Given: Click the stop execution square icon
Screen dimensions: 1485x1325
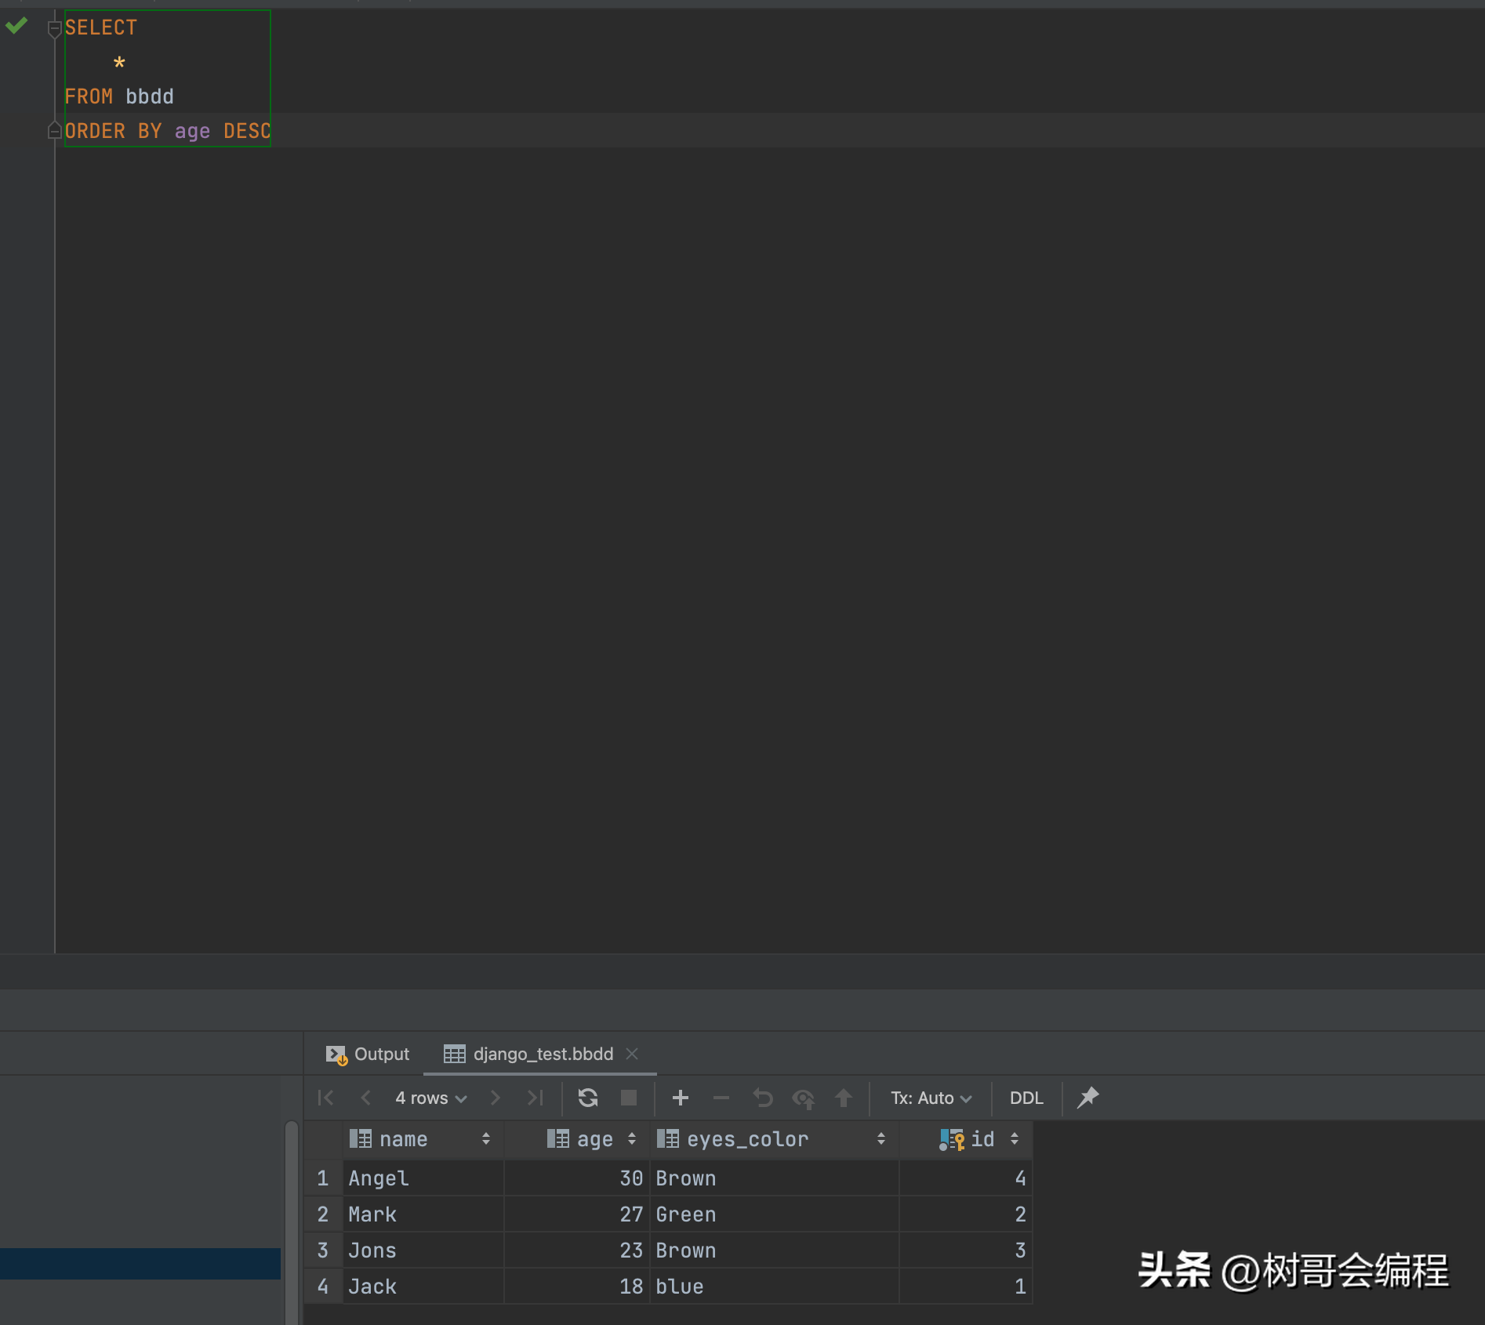Looking at the screenshot, I should pyautogui.click(x=629, y=1098).
